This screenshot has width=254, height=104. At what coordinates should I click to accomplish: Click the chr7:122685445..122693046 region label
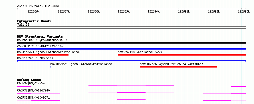tap(39, 6)
